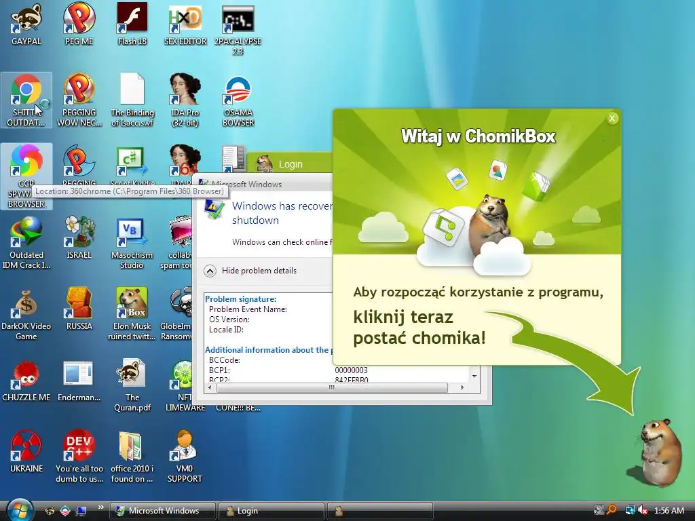
Task: Select the raccoon GAYPAL desktop icon
Action: click(26, 24)
